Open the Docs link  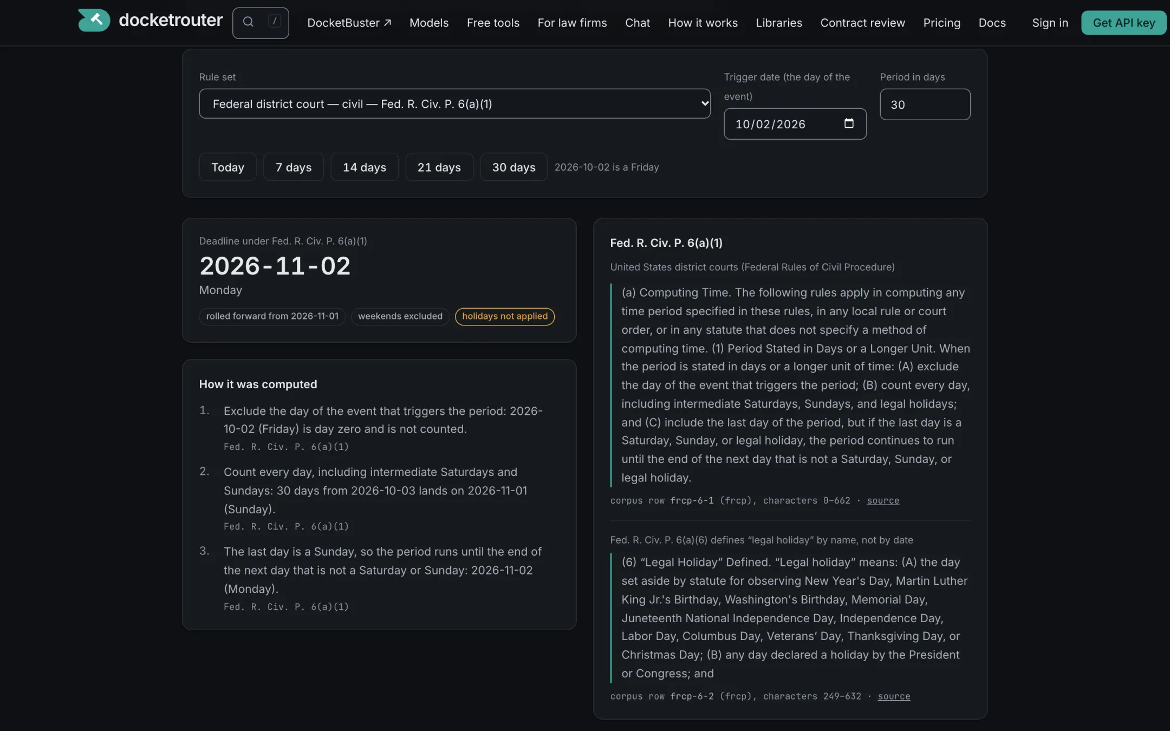coord(992,23)
